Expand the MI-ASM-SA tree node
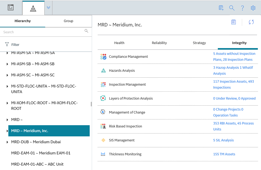Viewport: 261px width, 170px height. point(7,53)
